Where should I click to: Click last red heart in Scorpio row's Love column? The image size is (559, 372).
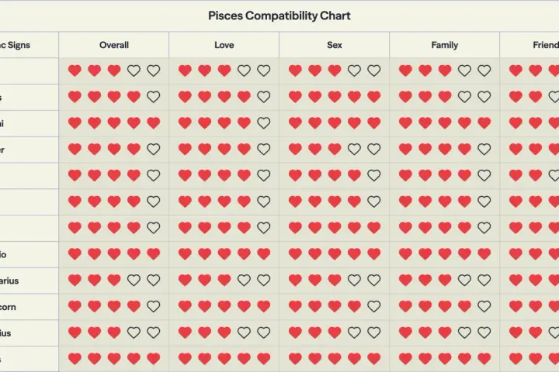263,254
